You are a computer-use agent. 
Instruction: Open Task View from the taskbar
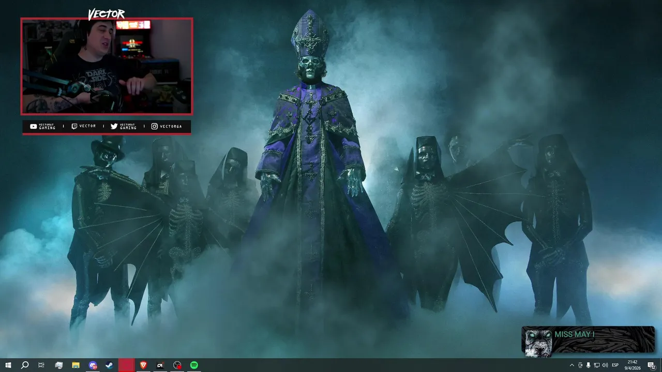coord(41,365)
